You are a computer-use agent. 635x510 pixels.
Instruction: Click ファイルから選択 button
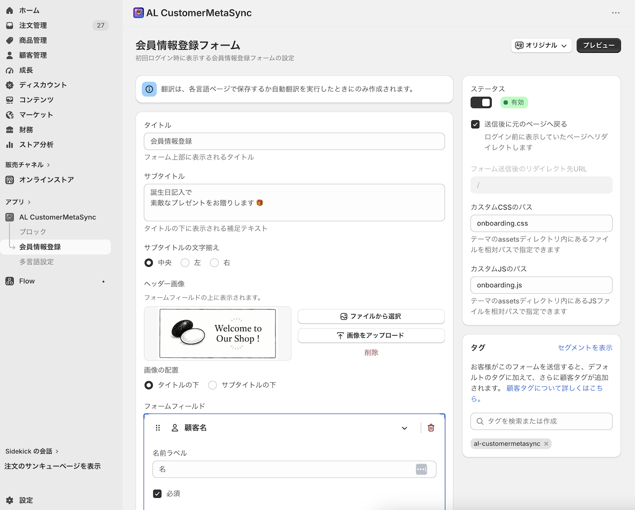pos(371,316)
